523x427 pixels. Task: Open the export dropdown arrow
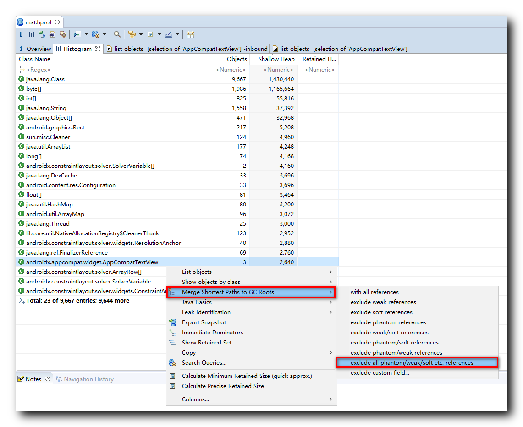point(178,34)
